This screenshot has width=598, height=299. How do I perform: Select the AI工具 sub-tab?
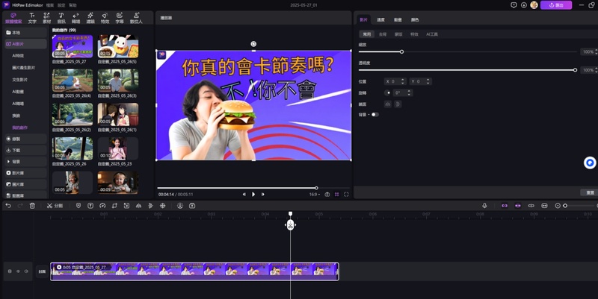tap(432, 34)
